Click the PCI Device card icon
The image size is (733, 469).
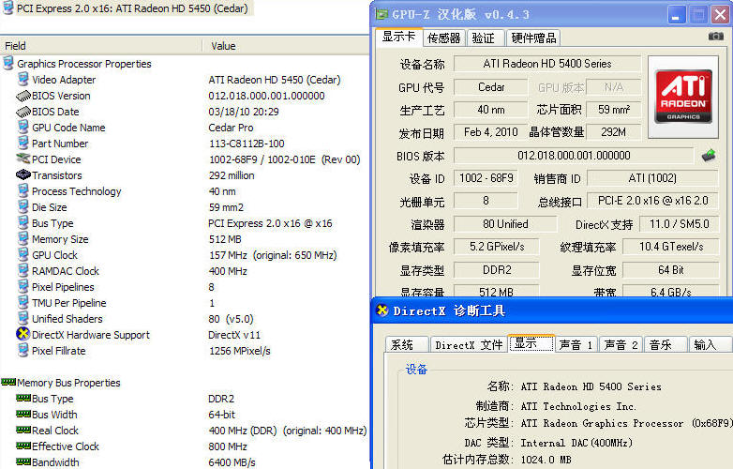22,159
